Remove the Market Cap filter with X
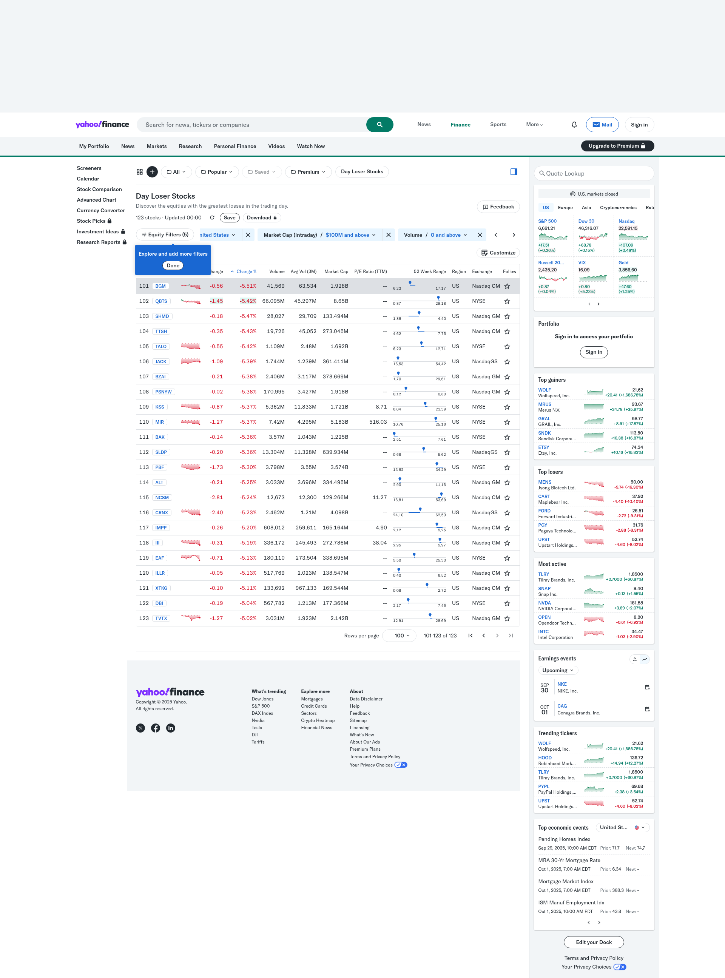725x978 pixels. click(389, 235)
